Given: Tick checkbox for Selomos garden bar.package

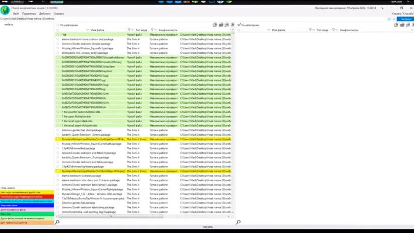Looking at the screenshot, I should (x=57, y=203).
